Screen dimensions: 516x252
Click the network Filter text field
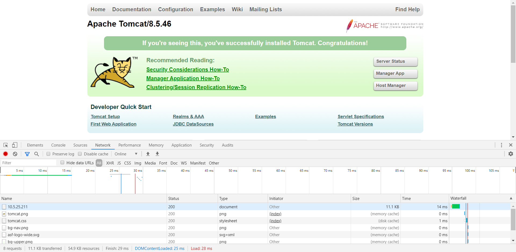[28, 163]
